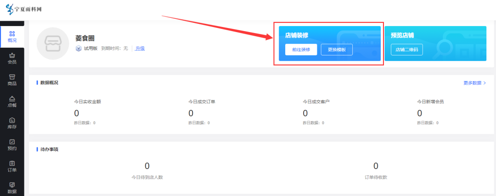Click the 今日实收金额 label

88,102
